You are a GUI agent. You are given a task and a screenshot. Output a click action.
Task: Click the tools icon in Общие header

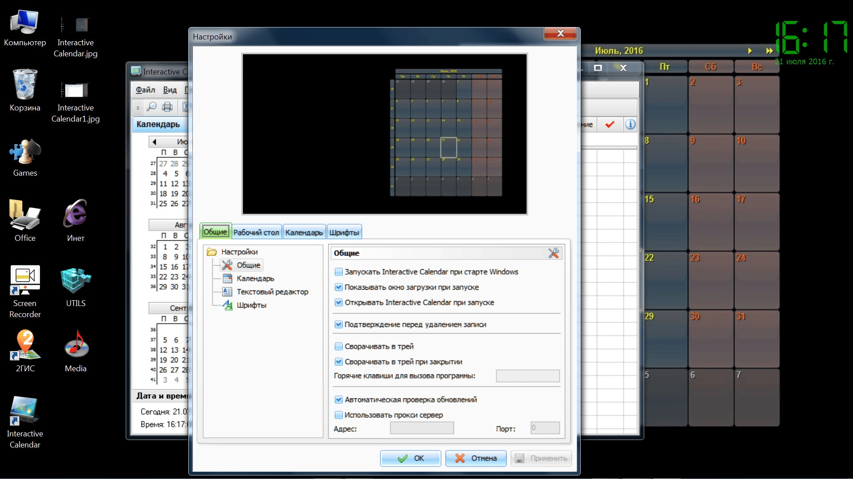(554, 253)
